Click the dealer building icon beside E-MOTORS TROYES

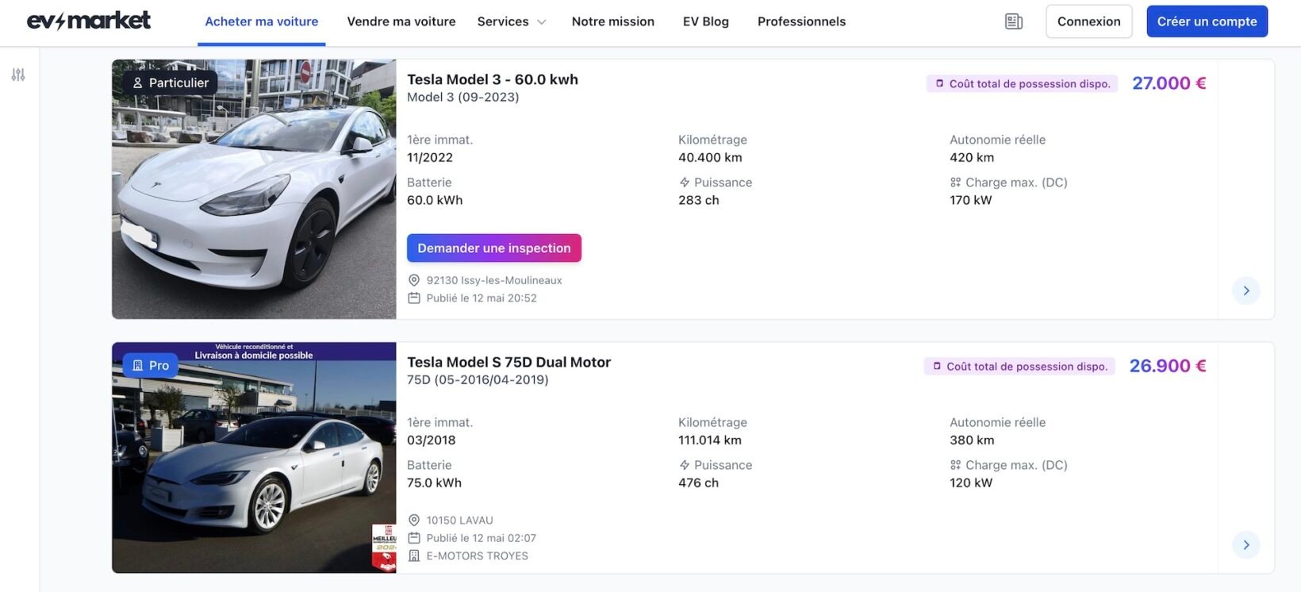(414, 555)
